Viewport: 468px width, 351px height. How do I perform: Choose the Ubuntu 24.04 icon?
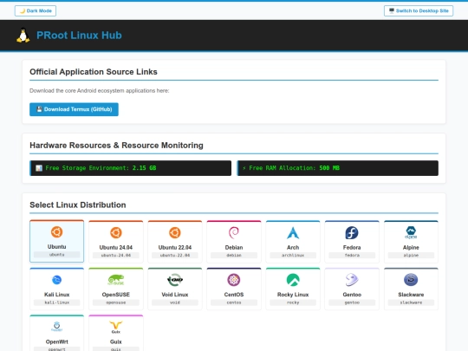[x=116, y=233]
